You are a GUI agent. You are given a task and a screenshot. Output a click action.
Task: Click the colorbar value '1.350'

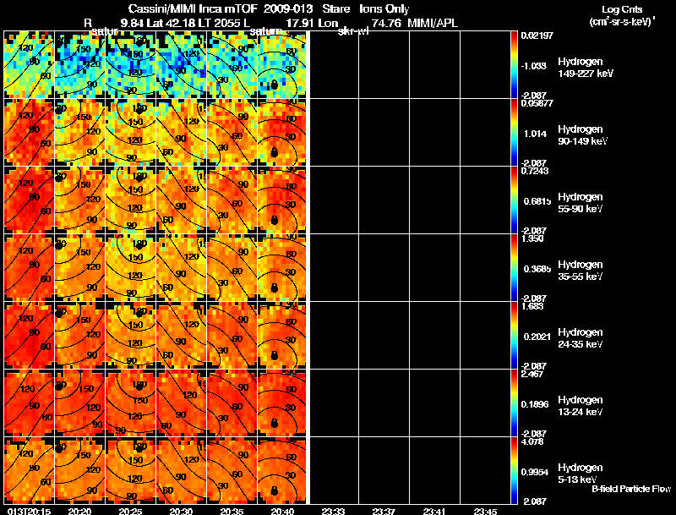(x=532, y=238)
